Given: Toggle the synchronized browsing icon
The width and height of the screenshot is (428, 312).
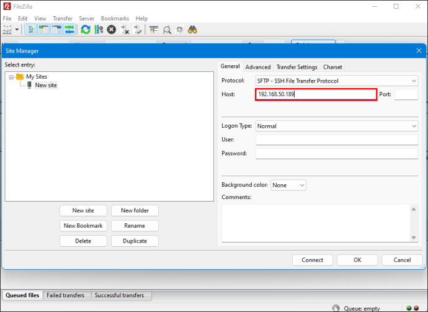Looking at the screenshot, I should pyautogui.click(x=180, y=30).
